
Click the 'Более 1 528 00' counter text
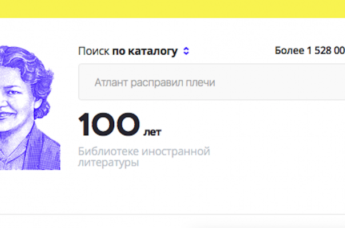tap(310, 51)
